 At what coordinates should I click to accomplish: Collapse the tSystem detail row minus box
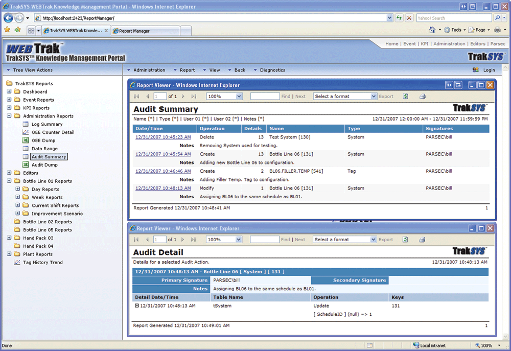point(137,306)
